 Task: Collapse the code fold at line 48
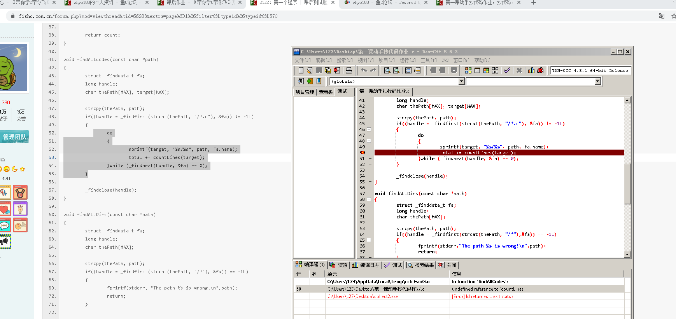click(x=369, y=141)
